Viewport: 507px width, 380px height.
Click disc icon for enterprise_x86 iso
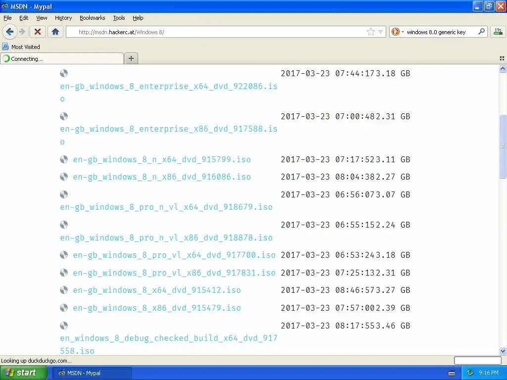click(x=64, y=116)
